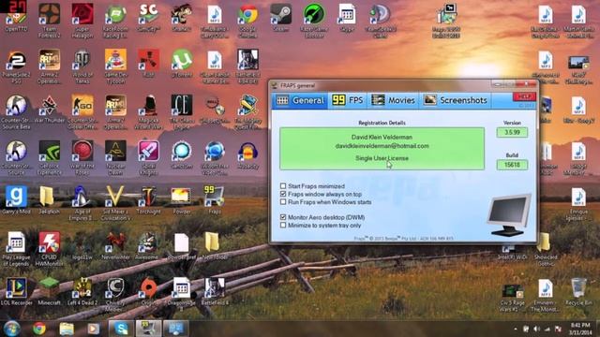
Task: Open the SimCity desktop shortcut
Action: [148, 17]
